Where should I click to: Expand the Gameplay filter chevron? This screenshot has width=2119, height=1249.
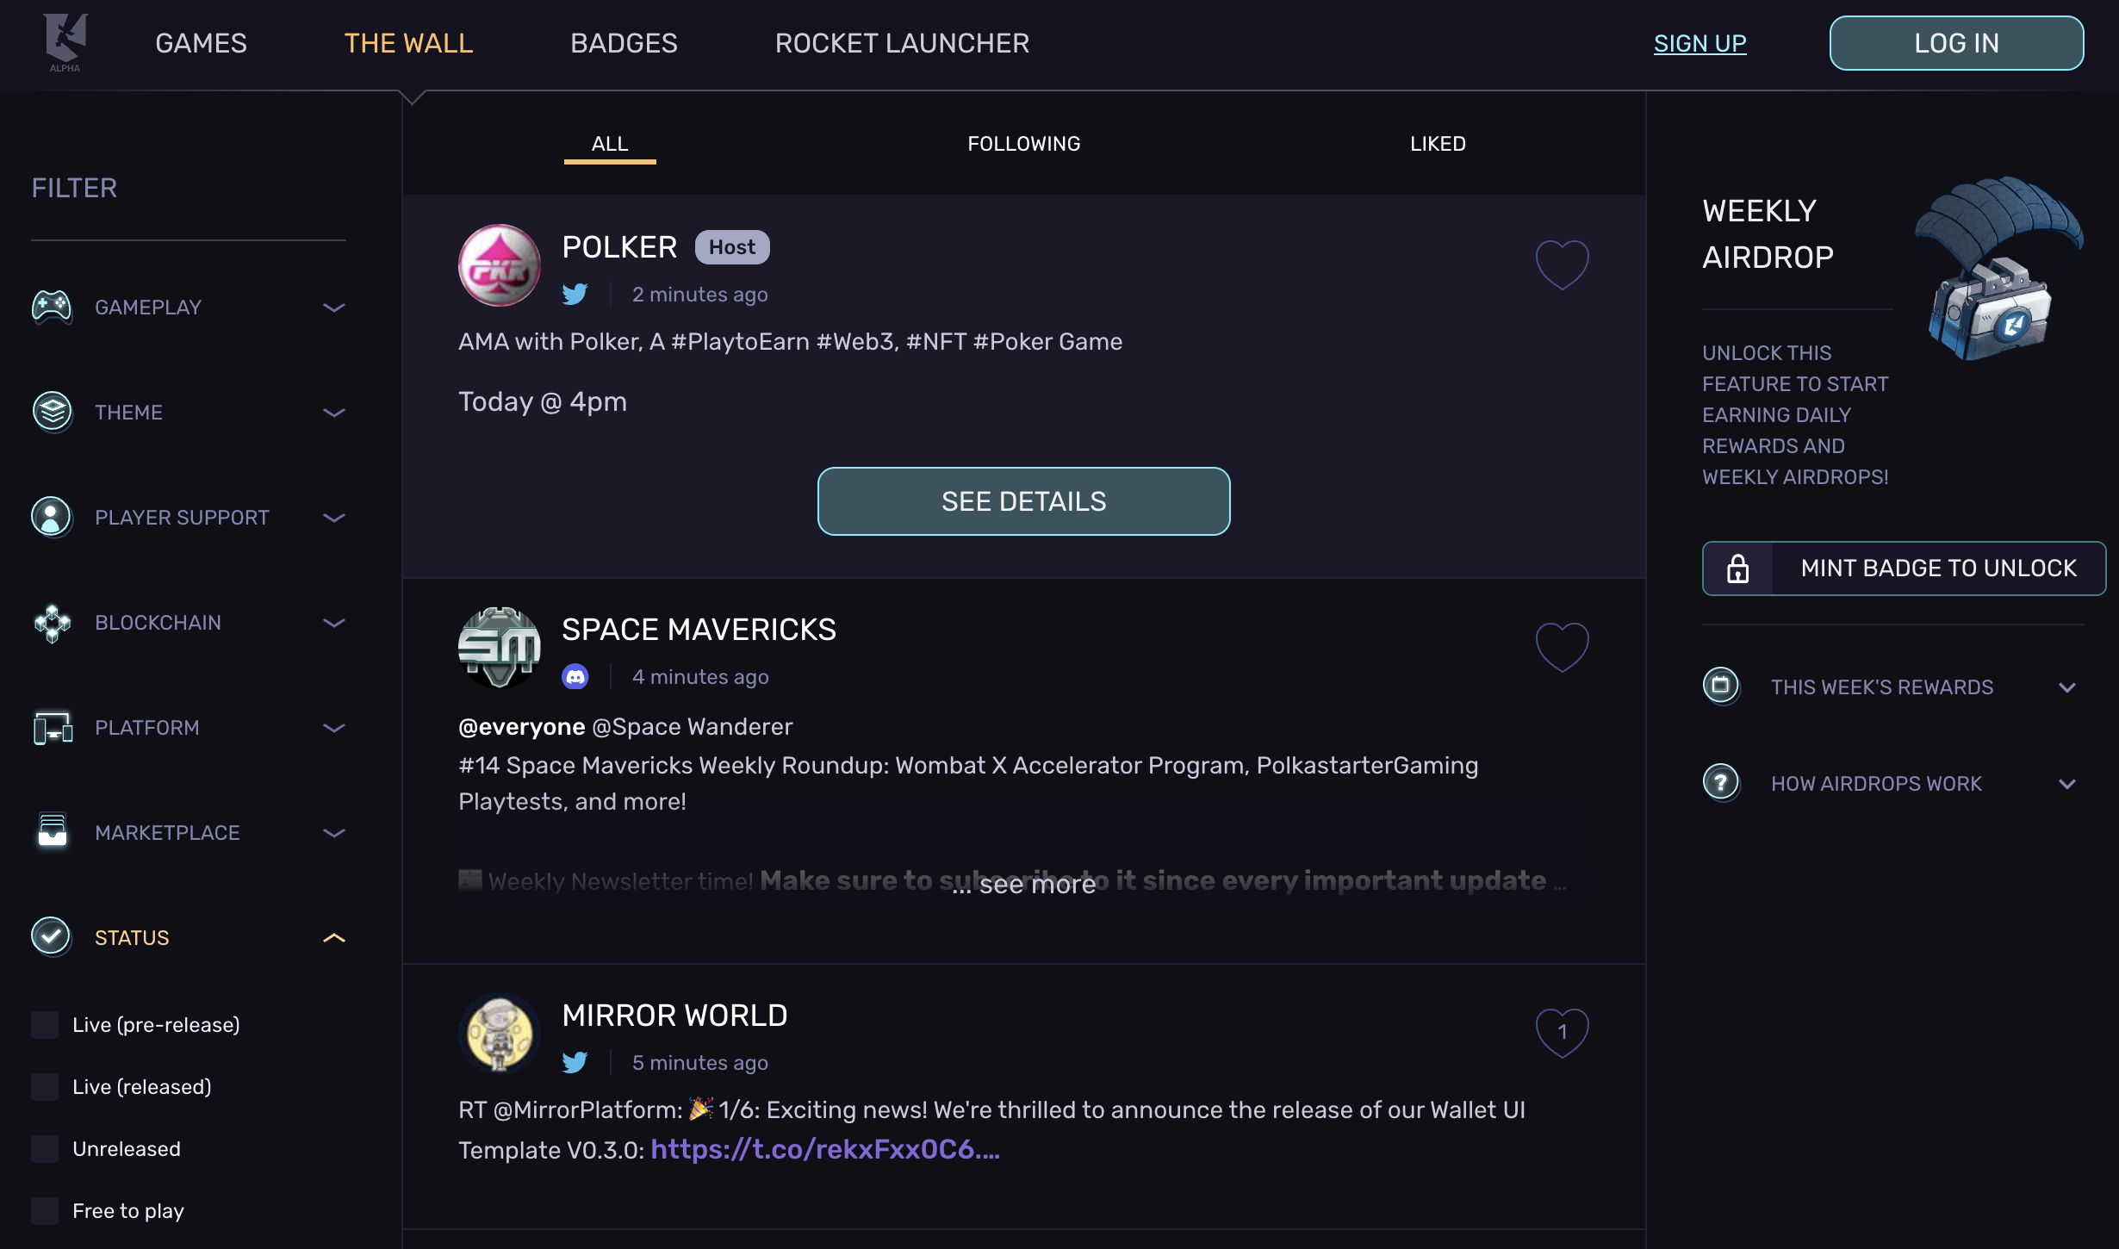333,308
